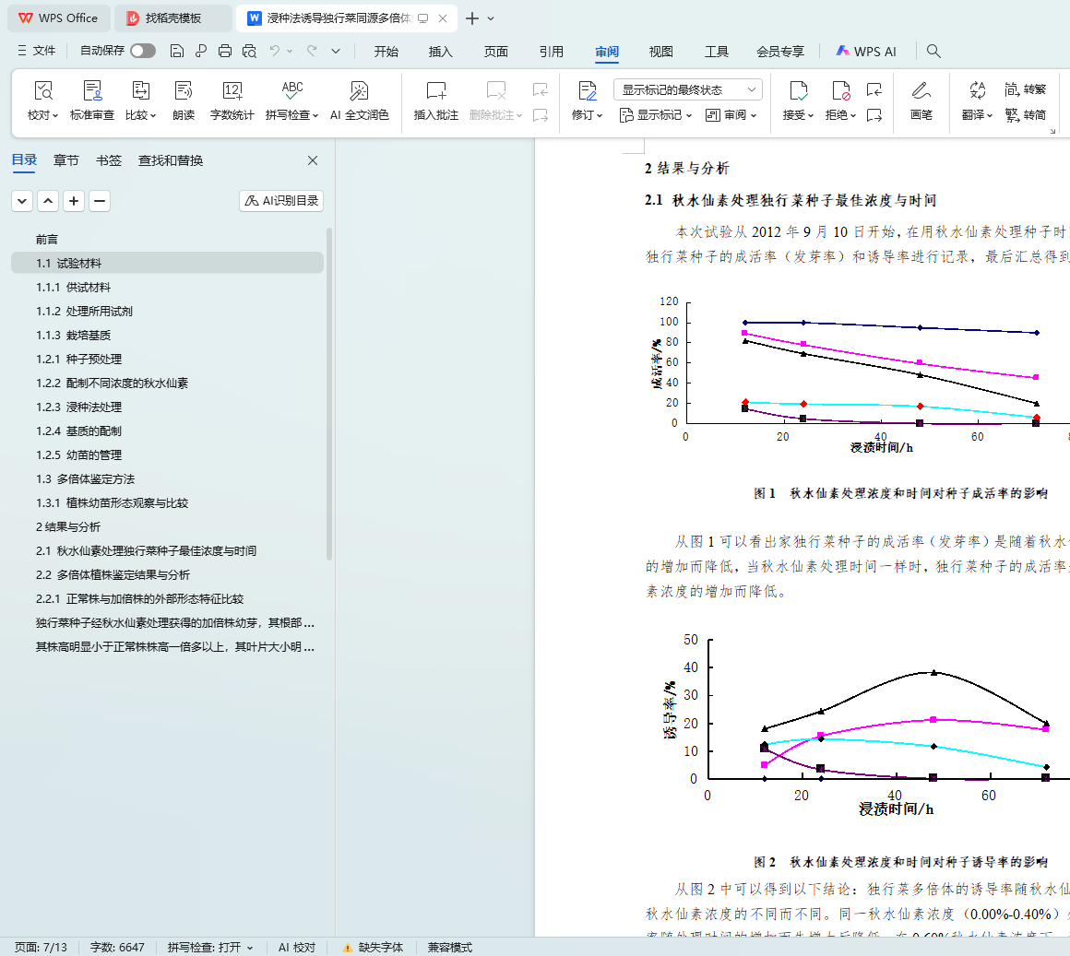Jump to previous change icon beside 拒绝
The image size is (1070, 956).
pos(874,89)
